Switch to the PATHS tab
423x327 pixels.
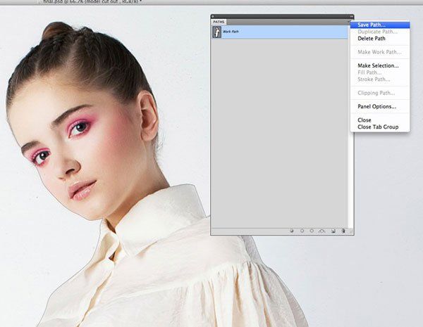pyautogui.click(x=219, y=22)
